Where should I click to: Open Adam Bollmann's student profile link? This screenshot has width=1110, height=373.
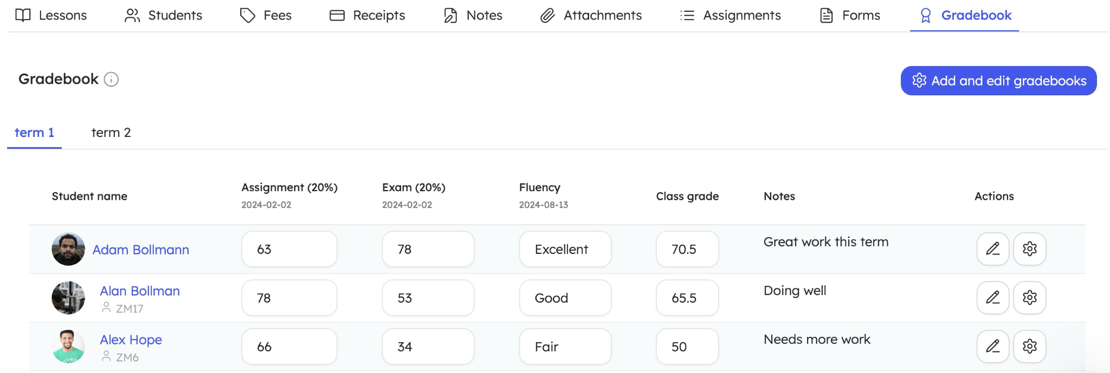141,250
